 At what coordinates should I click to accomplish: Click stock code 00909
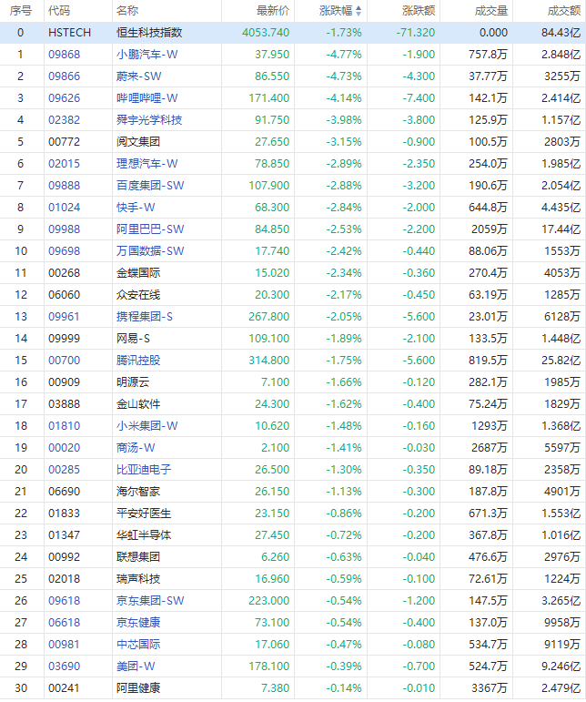[x=64, y=382]
